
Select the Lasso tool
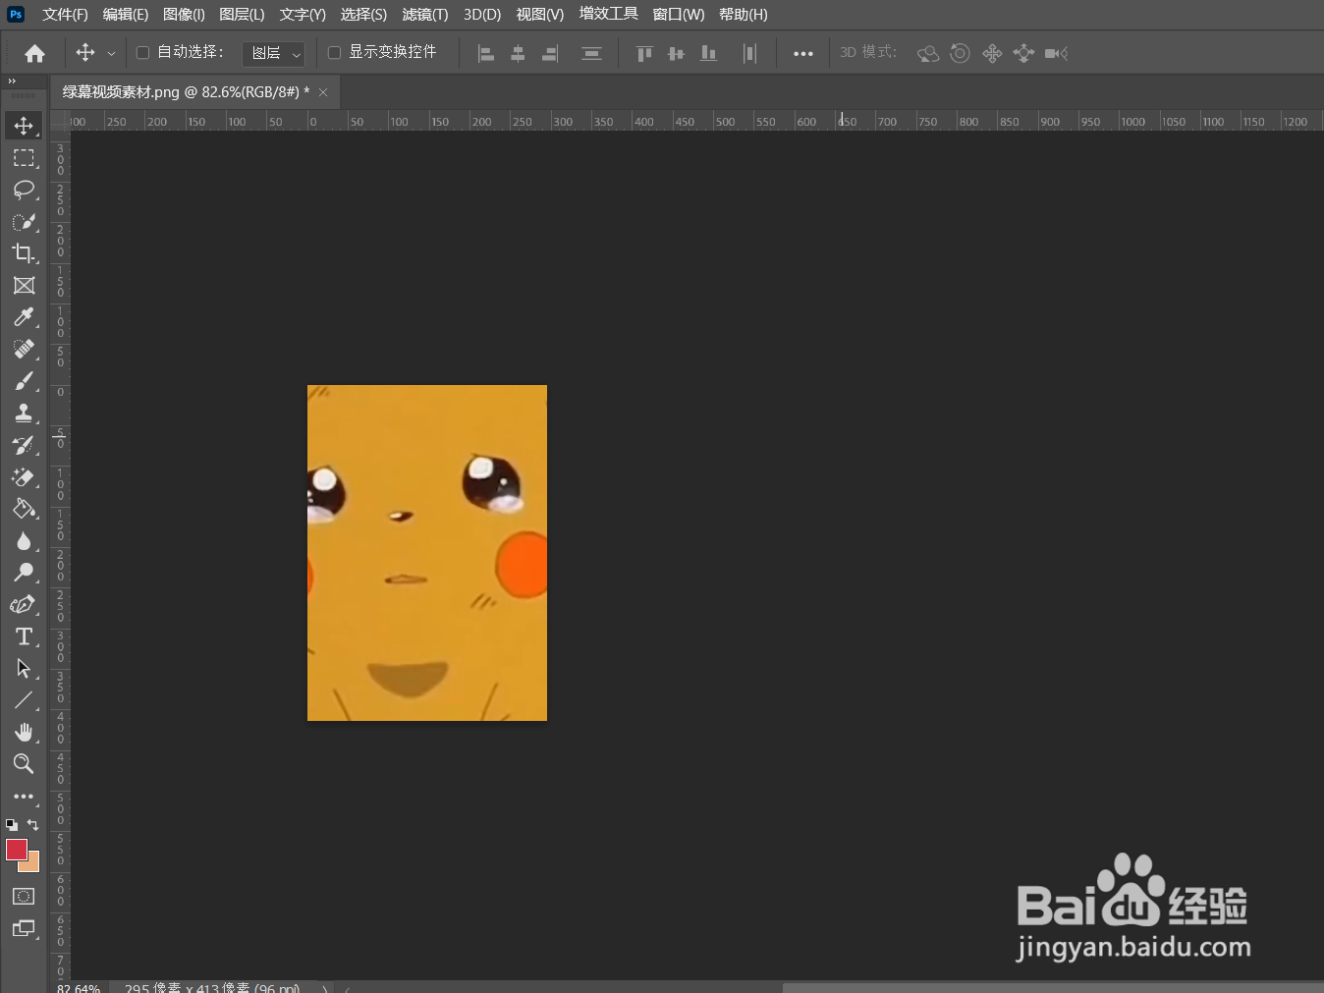[x=24, y=190]
